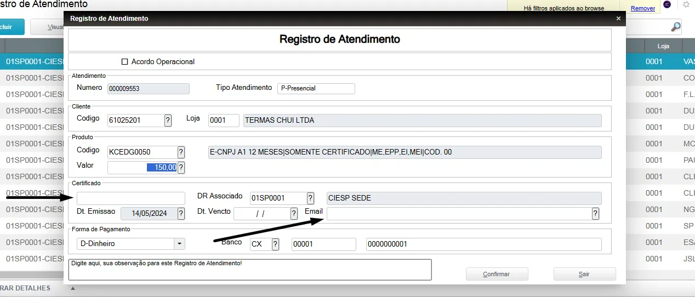Focus the Email input field
695x297 pixels.
click(458, 214)
